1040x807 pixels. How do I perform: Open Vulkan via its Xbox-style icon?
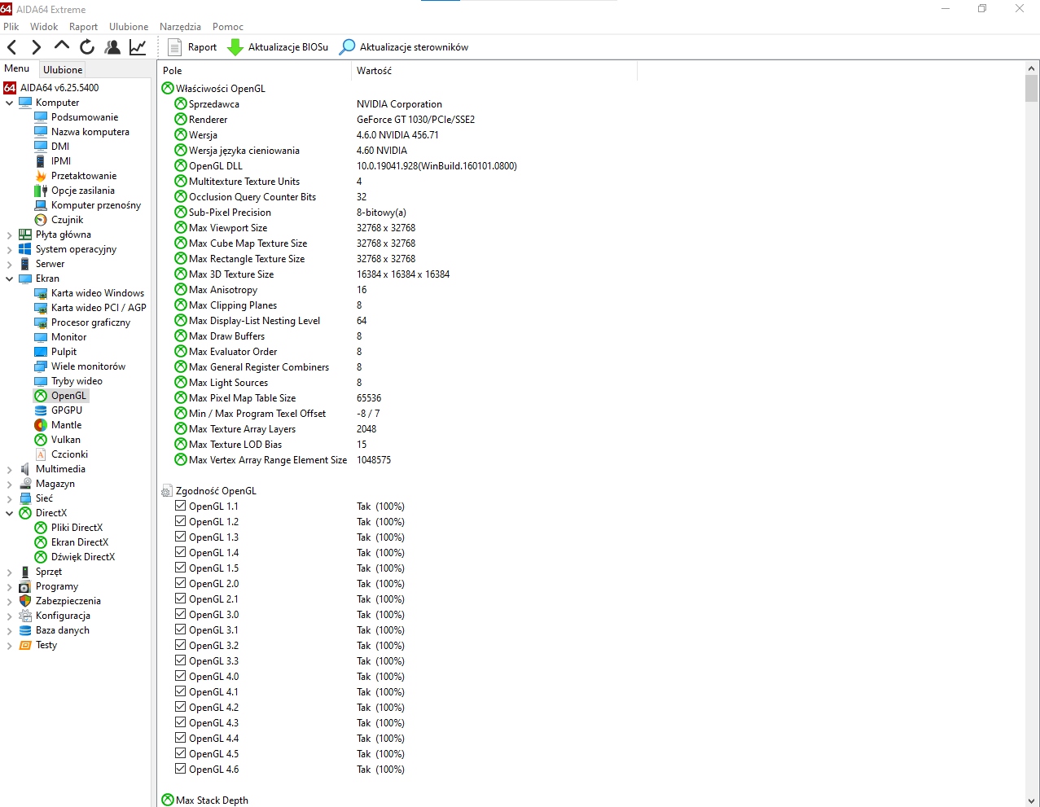(x=41, y=440)
